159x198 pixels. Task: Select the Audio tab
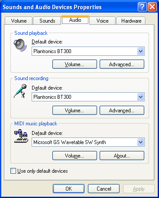coord(75,20)
